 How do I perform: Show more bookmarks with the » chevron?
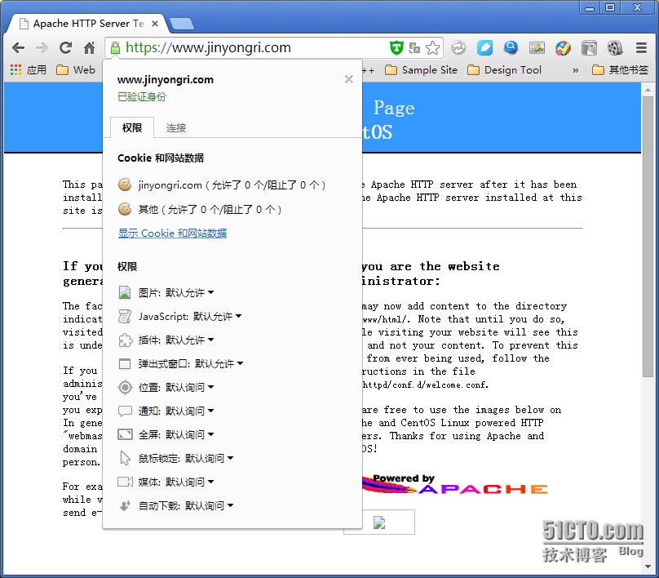(x=575, y=70)
